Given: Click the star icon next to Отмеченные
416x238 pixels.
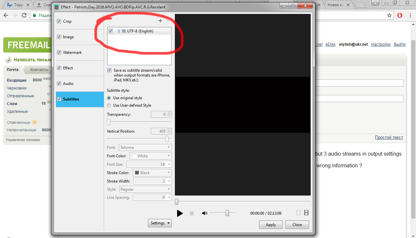Looking at the screenshot, I should (x=34, y=122).
